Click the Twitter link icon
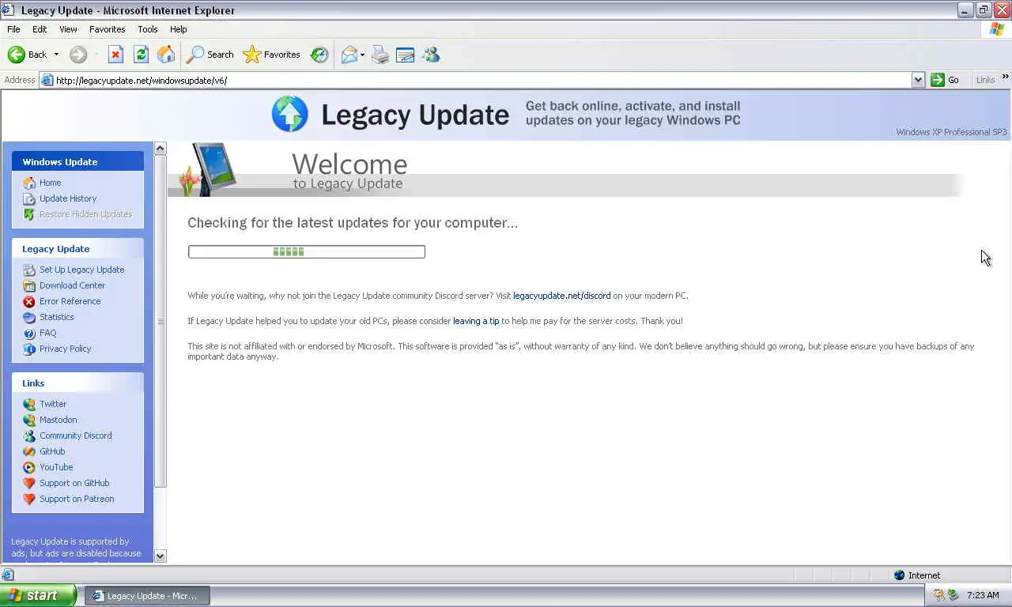Viewport: 1012px width, 607px height. pyautogui.click(x=29, y=404)
